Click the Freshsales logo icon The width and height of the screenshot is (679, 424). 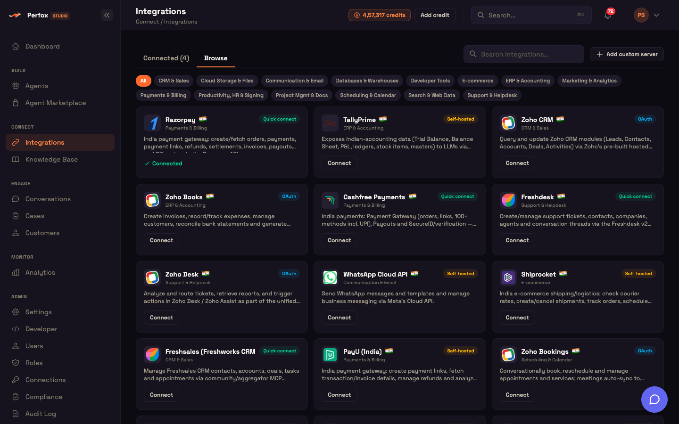click(152, 355)
